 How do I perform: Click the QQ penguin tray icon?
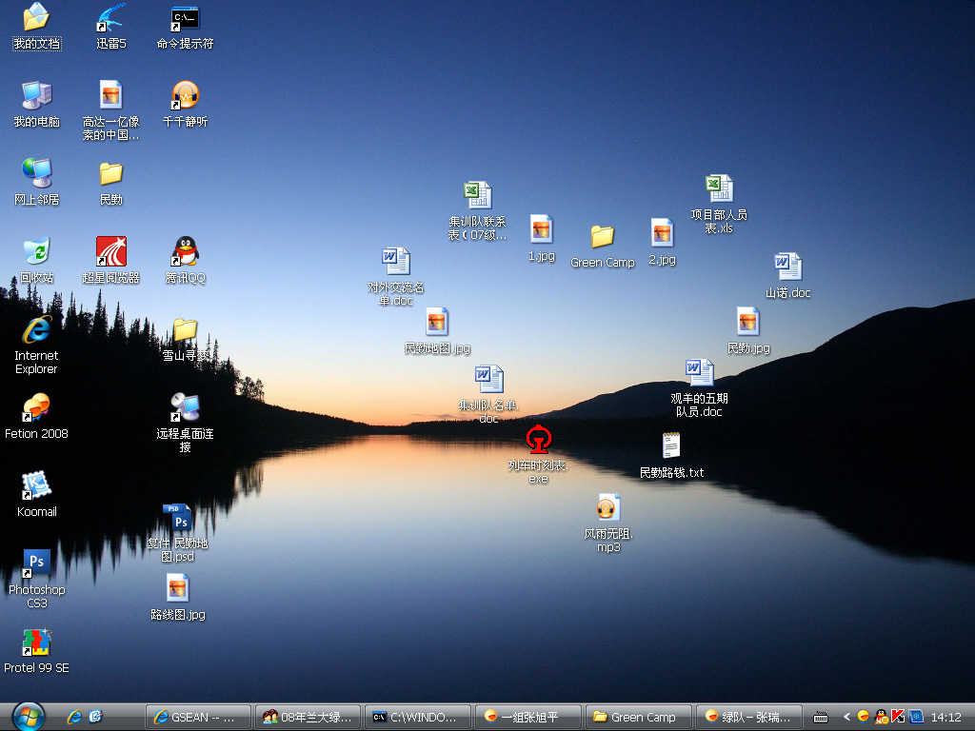coord(881,717)
